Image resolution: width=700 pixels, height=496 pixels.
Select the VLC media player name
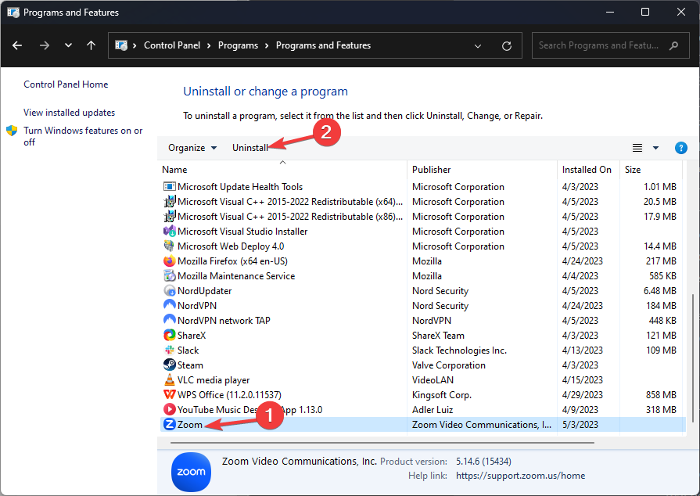[x=214, y=380]
